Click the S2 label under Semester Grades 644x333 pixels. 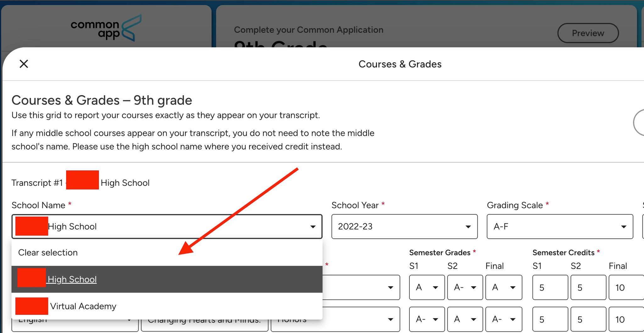click(x=452, y=266)
